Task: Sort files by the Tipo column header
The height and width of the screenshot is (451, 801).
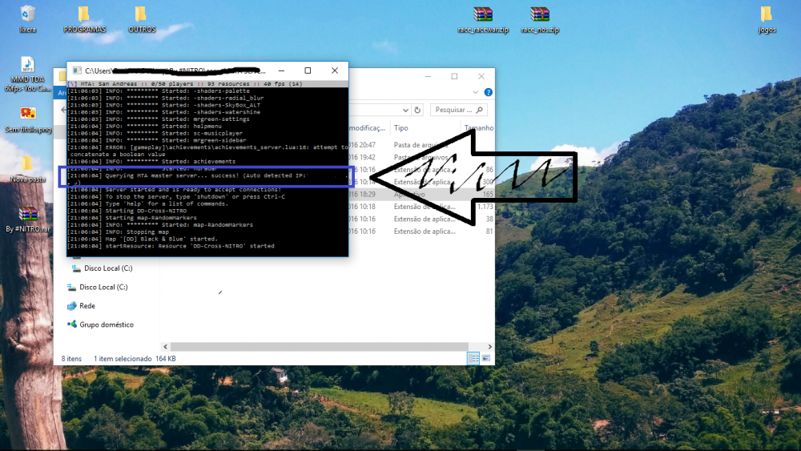Action: [401, 128]
